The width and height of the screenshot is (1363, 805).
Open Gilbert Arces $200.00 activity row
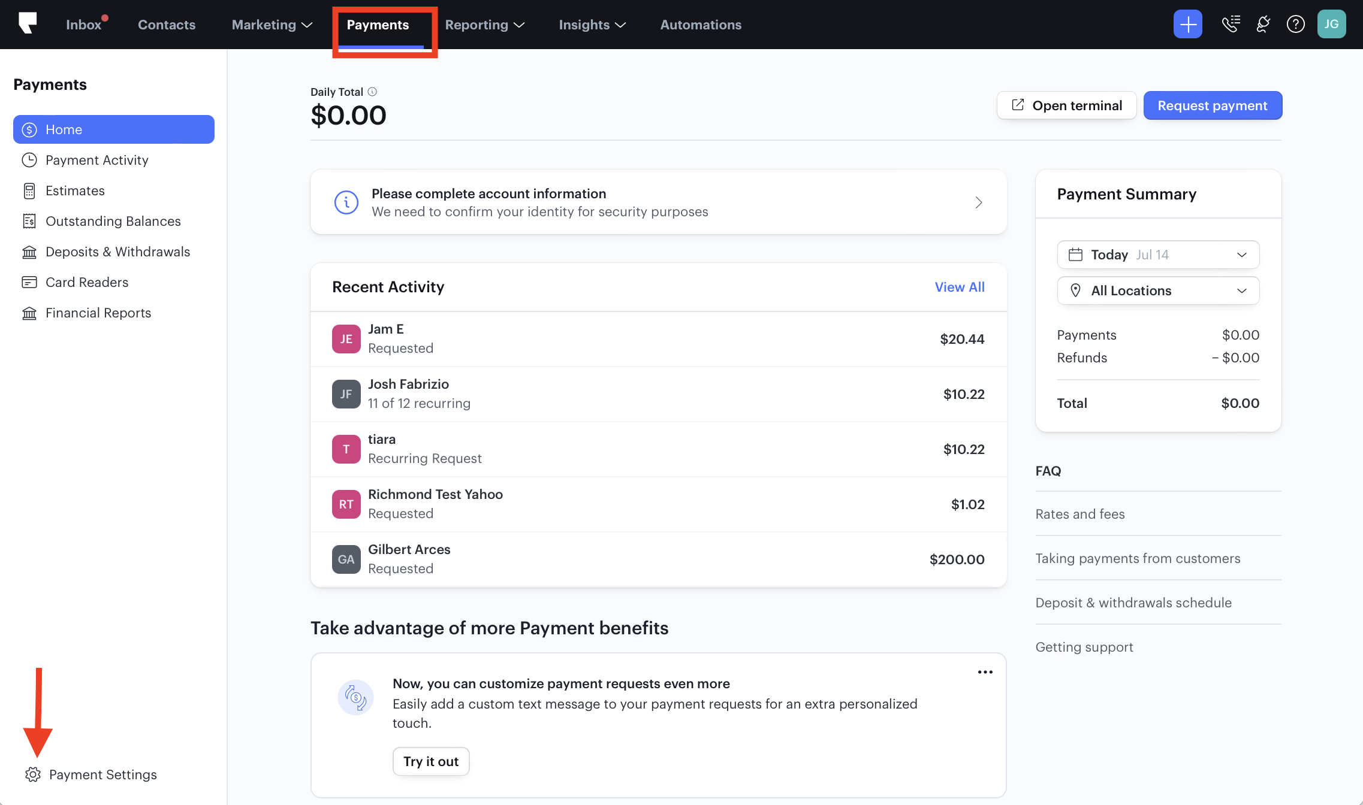658,559
